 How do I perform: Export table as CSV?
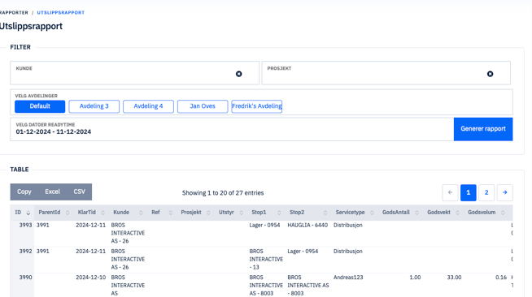click(x=79, y=192)
